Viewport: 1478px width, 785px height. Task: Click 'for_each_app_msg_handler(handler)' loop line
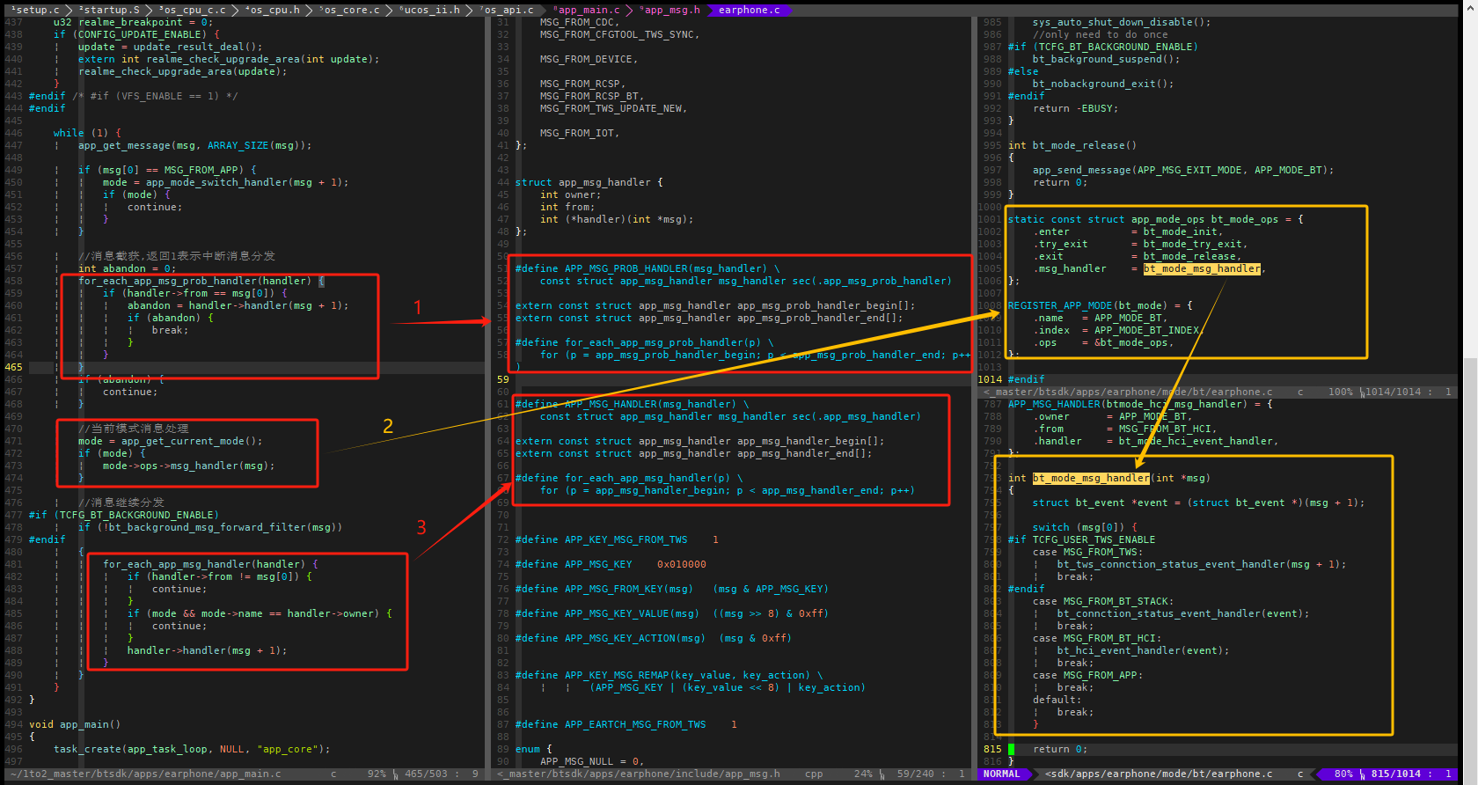(x=210, y=564)
